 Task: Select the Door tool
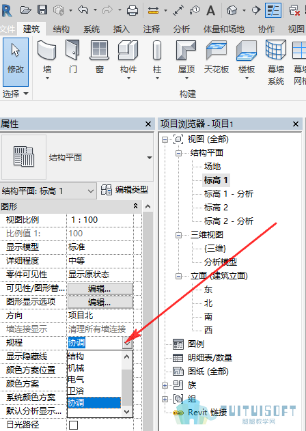[72, 57]
